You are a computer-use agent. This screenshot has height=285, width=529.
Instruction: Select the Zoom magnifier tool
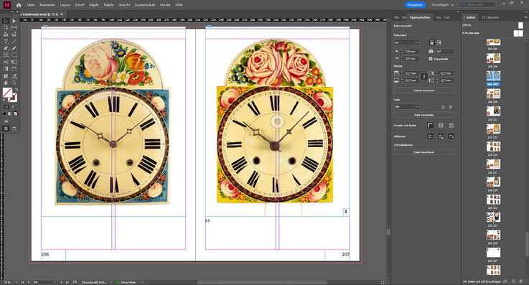14,83
